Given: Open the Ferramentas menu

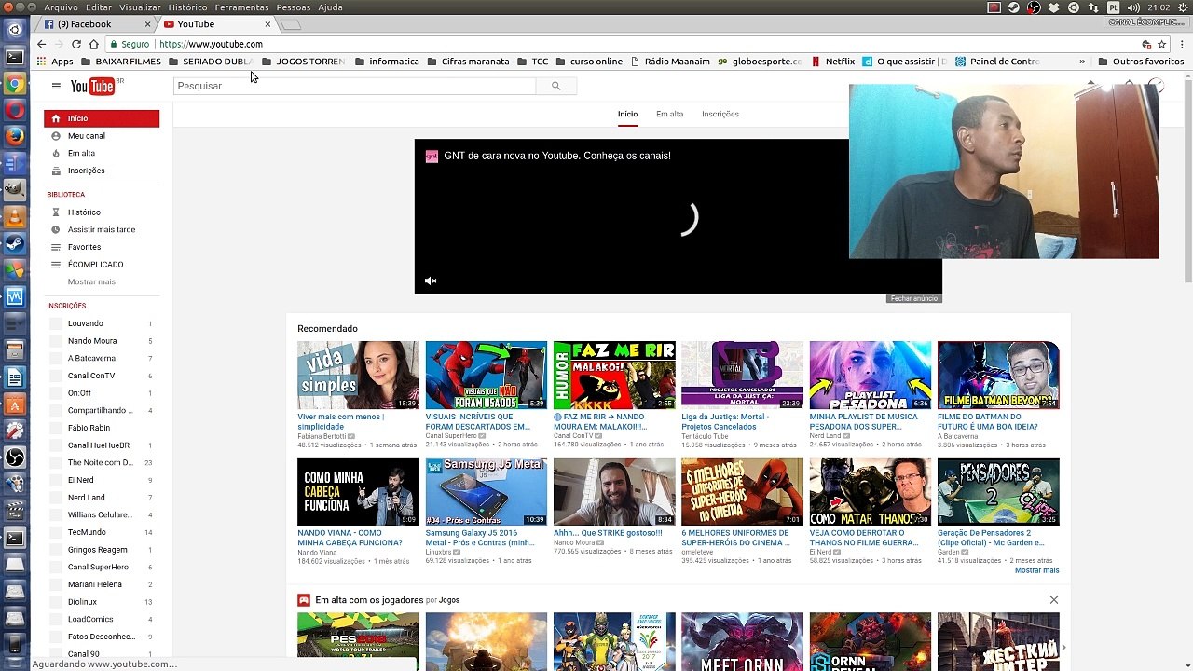Looking at the screenshot, I should pos(241,7).
